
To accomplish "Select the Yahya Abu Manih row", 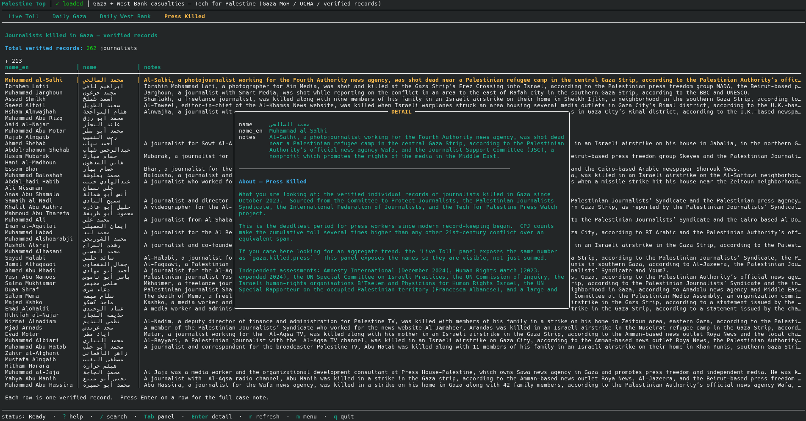I will pos(30,379).
